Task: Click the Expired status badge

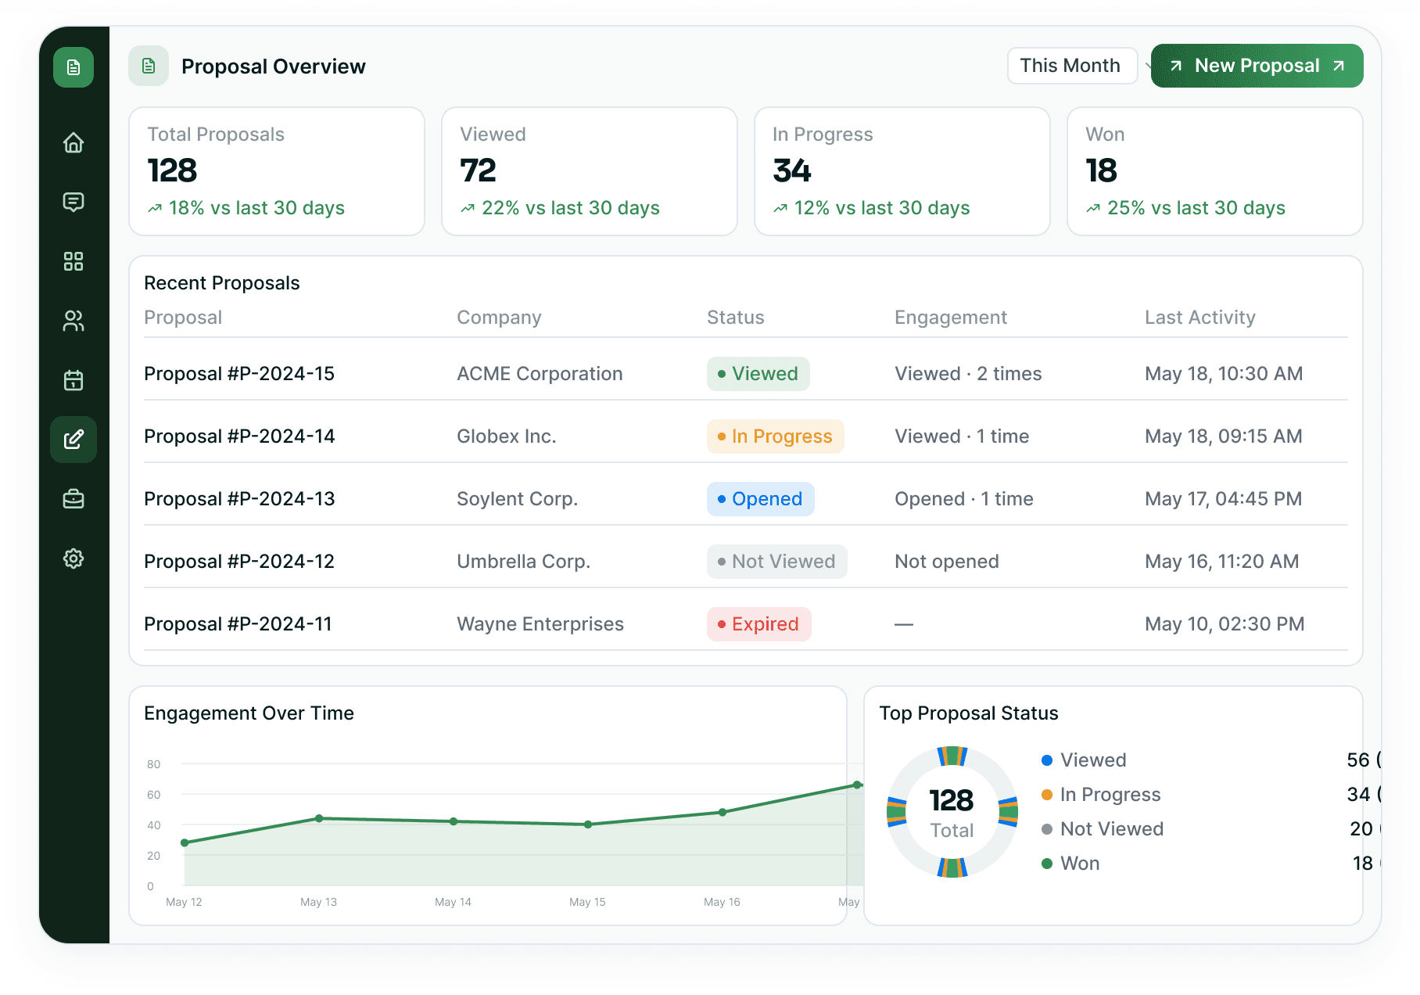Action: [x=758, y=624]
